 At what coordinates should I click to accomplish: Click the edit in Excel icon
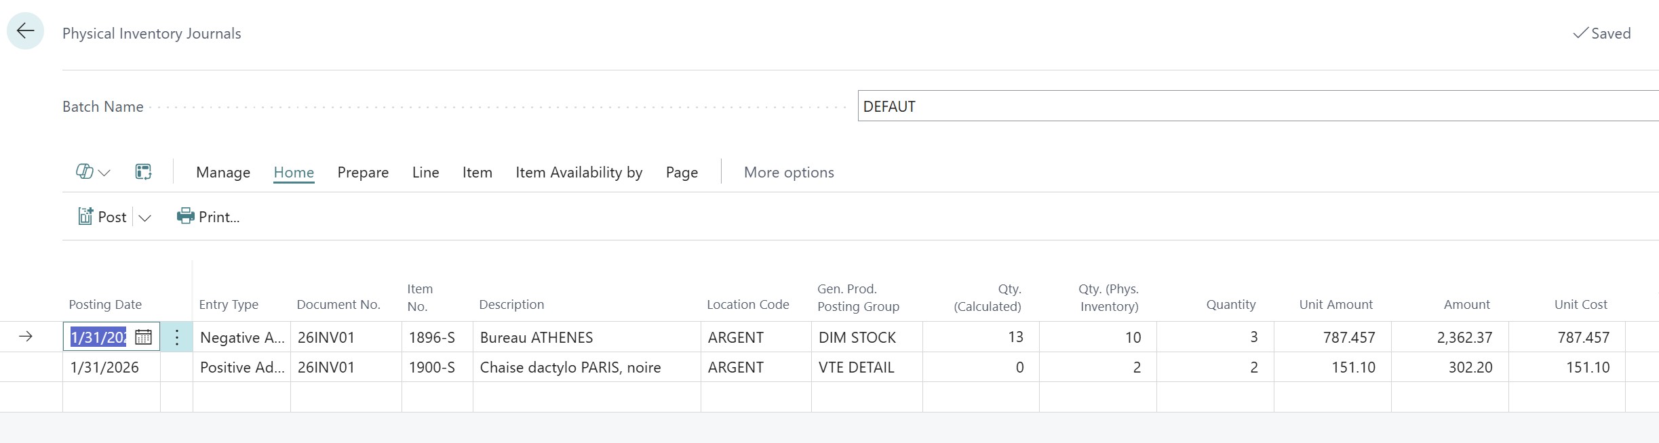click(143, 172)
